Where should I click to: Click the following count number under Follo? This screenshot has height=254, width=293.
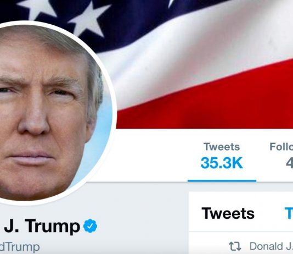289,163
